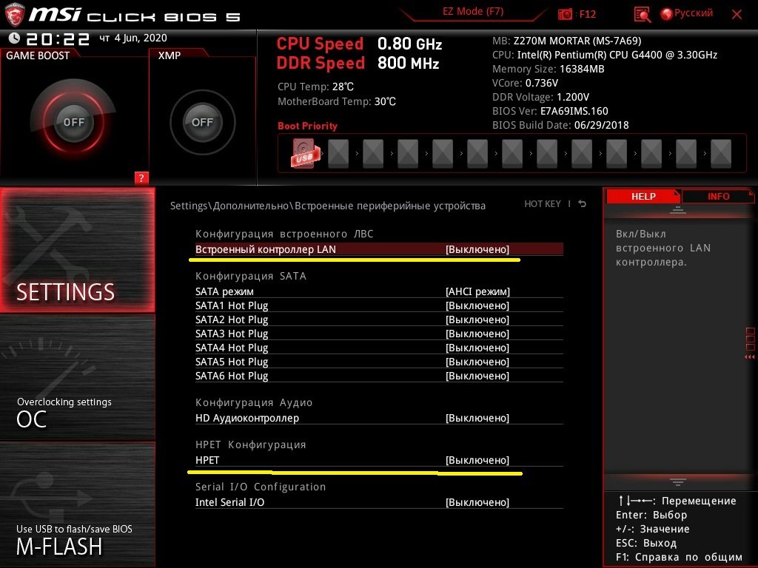Open the OC overclocking settings section

pos(77,378)
